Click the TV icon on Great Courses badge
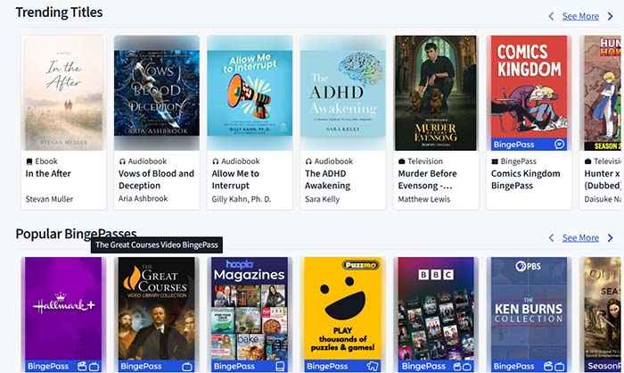Viewport: 624px width, 373px height. click(x=187, y=366)
